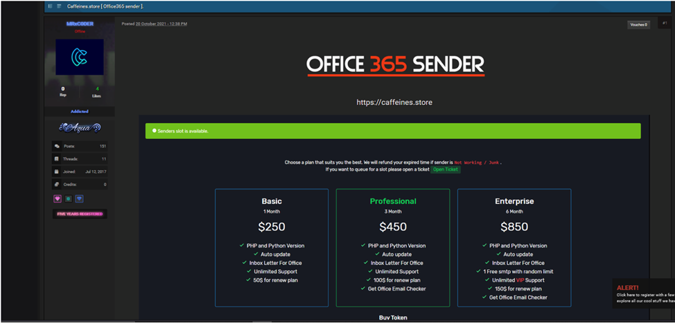The height and width of the screenshot is (323, 675).
Task: Click the 6 Month duration label
Action: [514, 212]
